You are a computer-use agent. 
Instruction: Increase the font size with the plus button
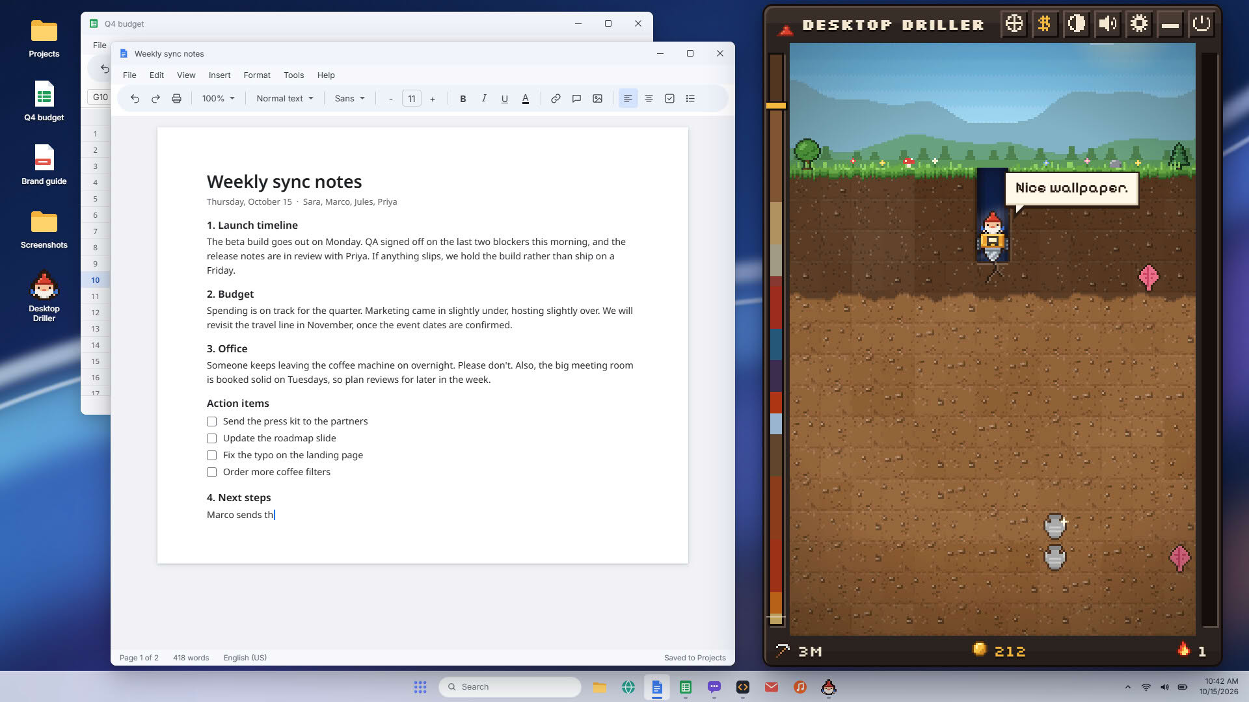tap(432, 99)
